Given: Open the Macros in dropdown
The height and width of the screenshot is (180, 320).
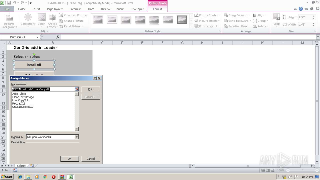Looking at the screenshot, I should (77, 137).
